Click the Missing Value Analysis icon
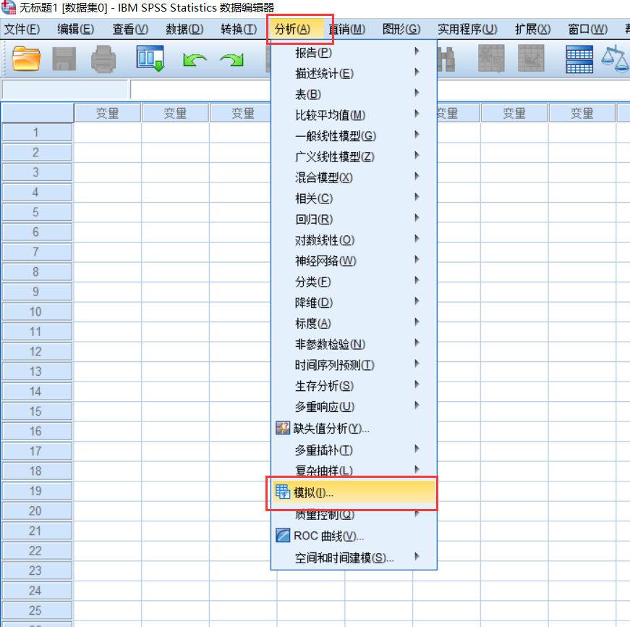The width and height of the screenshot is (630, 627). click(x=283, y=428)
